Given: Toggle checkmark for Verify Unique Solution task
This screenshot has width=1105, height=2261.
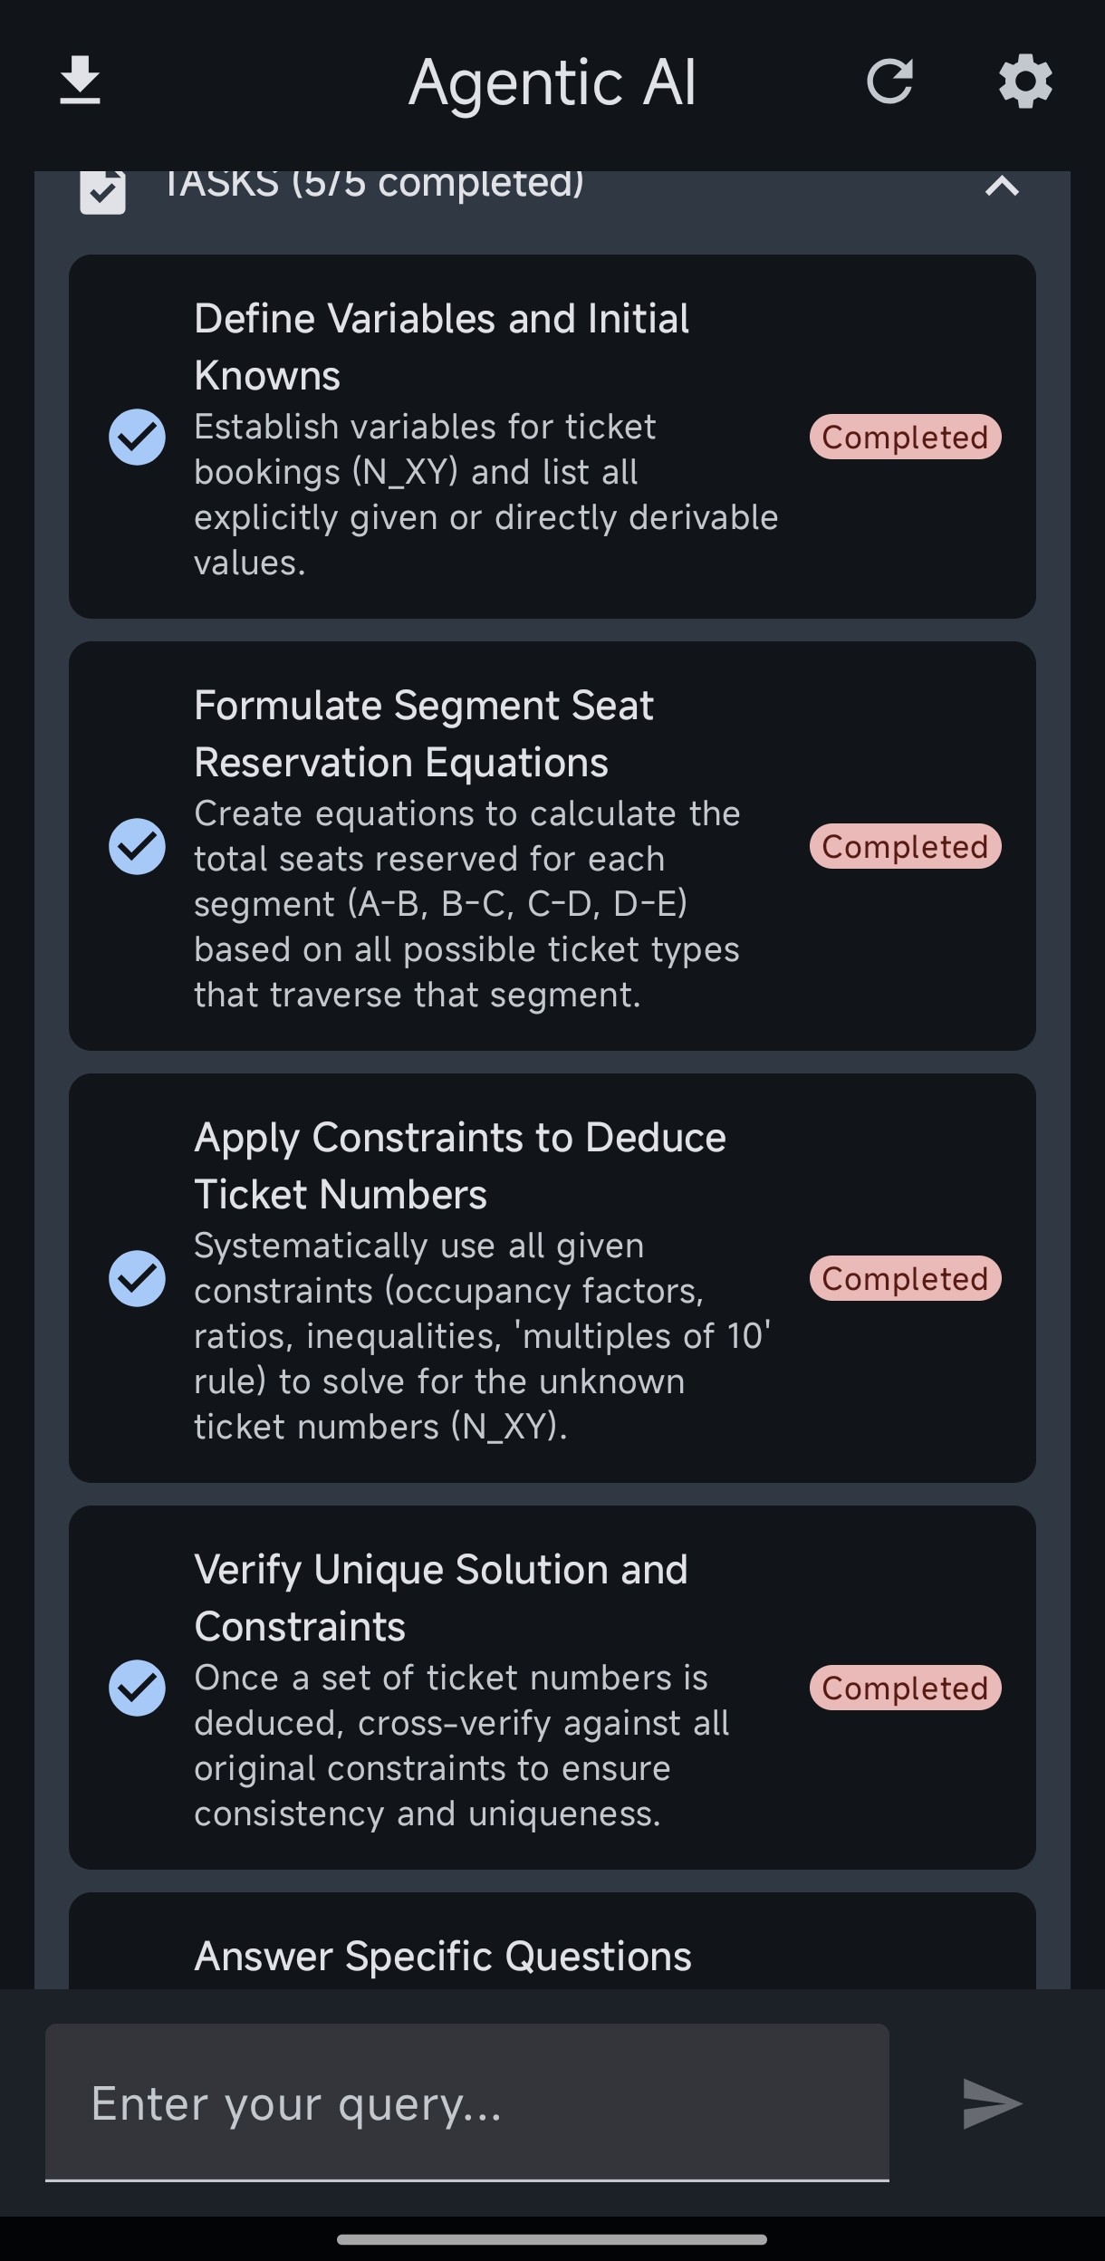Looking at the screenshot, I should coord(137,1688).
